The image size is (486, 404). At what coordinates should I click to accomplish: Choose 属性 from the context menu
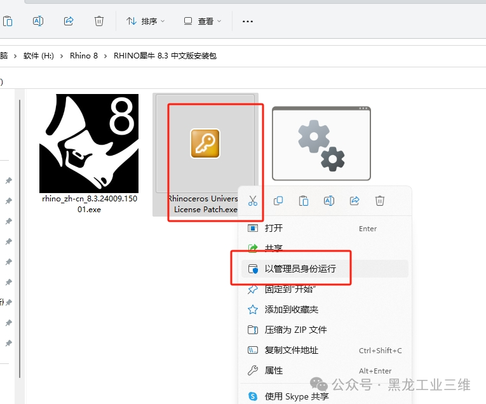coord(325,370)
